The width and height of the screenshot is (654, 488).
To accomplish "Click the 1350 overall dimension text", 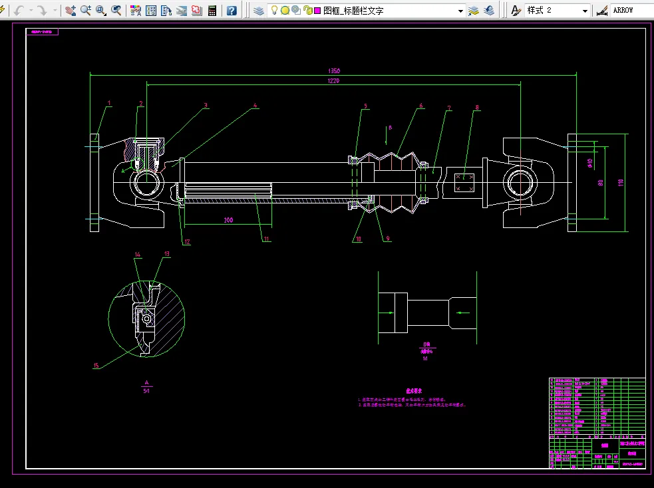I will (x=334, y=71).
